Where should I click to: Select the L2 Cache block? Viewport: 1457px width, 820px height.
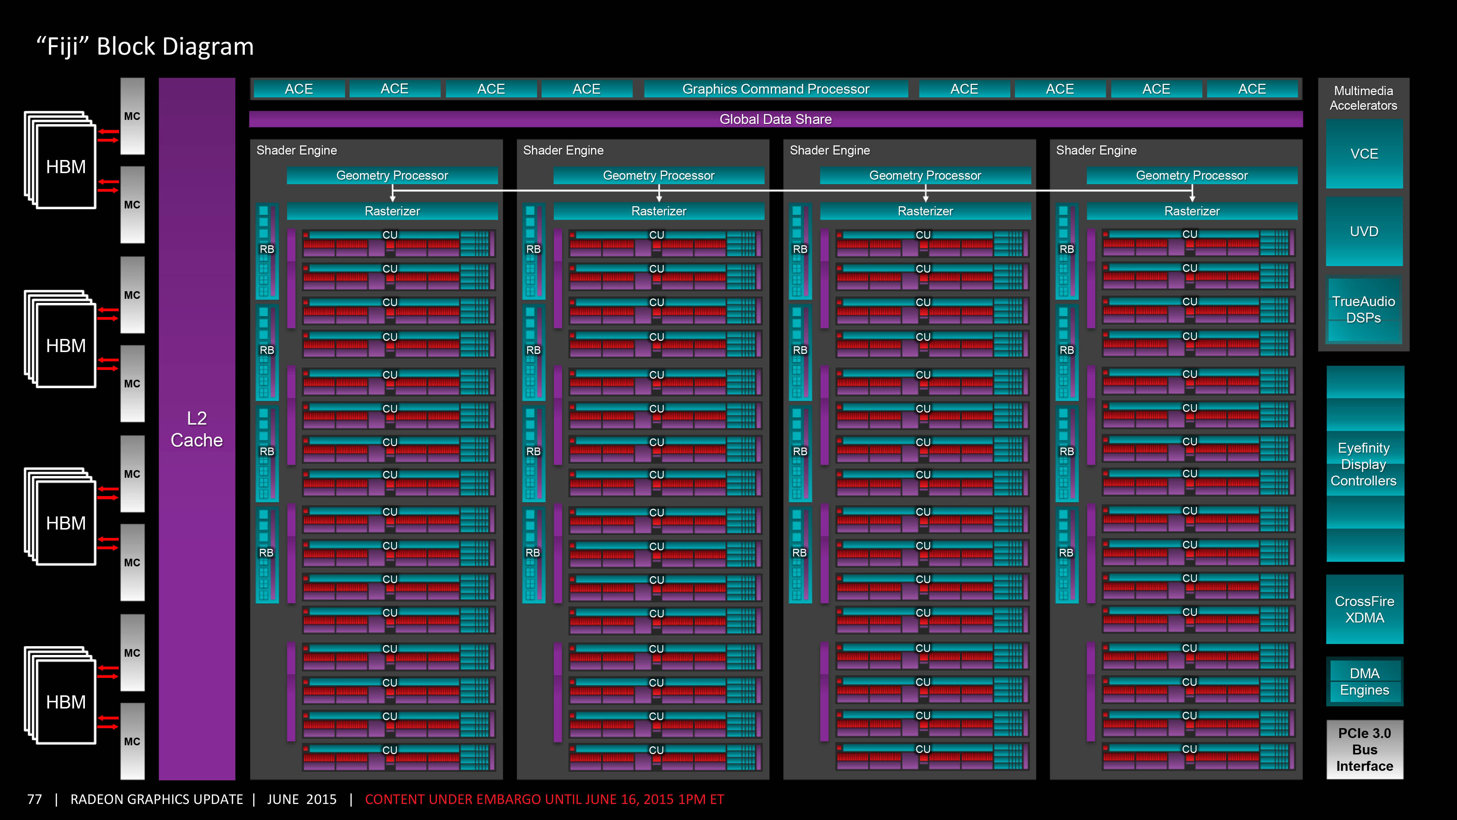pyautogui.click(x=197, y=428)
